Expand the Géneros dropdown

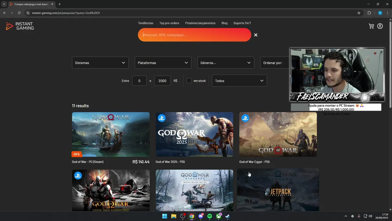click(226, 63)
